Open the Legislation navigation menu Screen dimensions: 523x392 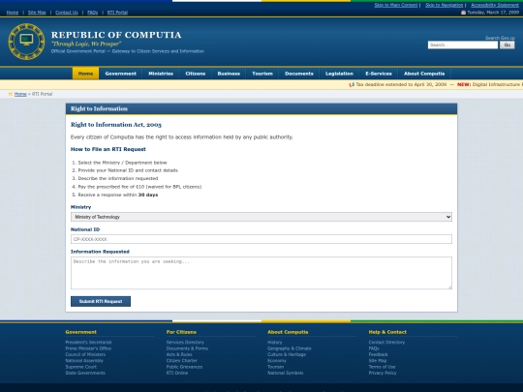[x=339, y=74]
